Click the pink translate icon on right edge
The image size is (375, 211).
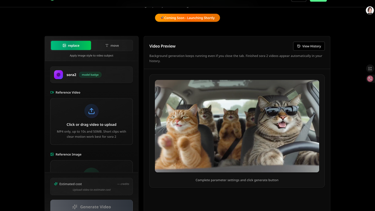370,78
